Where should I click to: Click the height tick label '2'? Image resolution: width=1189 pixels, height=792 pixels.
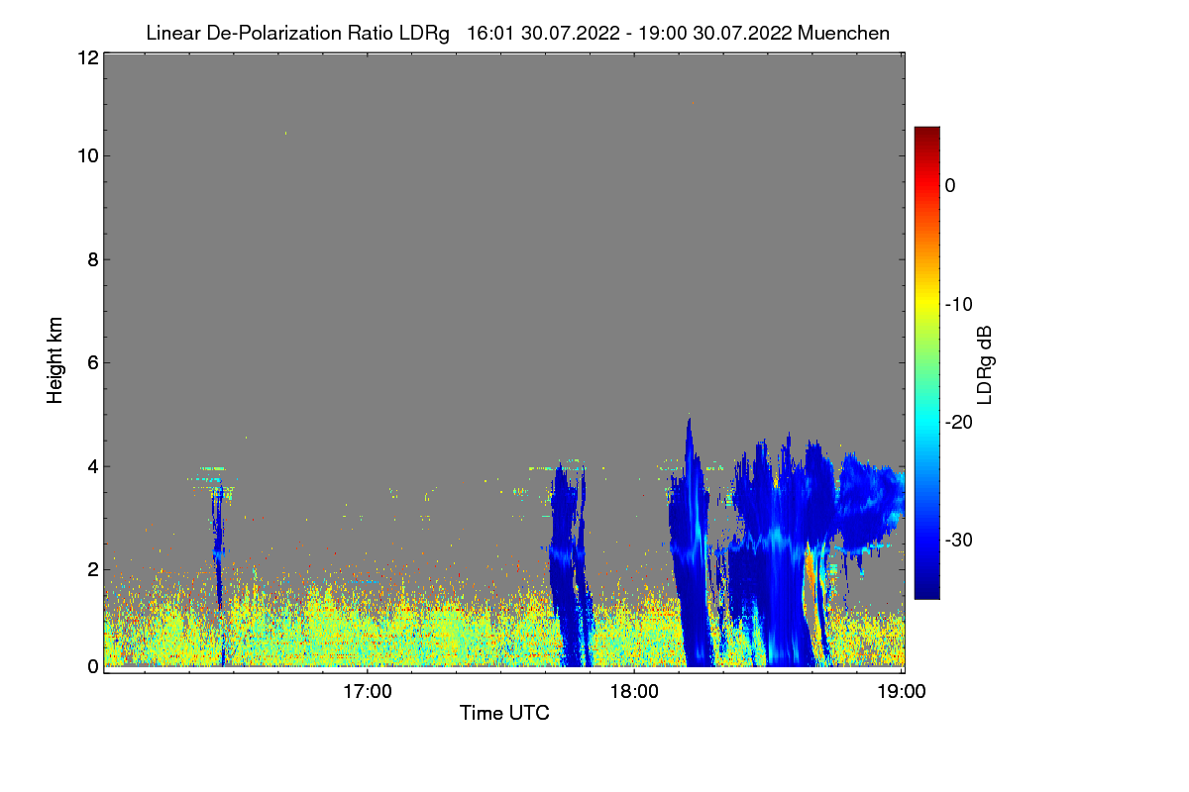pos(92,569)
